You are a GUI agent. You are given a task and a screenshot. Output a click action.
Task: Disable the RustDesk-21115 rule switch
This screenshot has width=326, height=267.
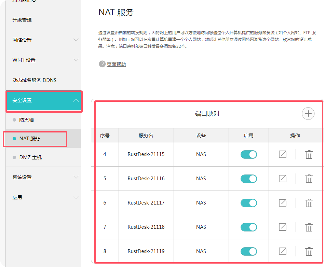tap(249, 154)
